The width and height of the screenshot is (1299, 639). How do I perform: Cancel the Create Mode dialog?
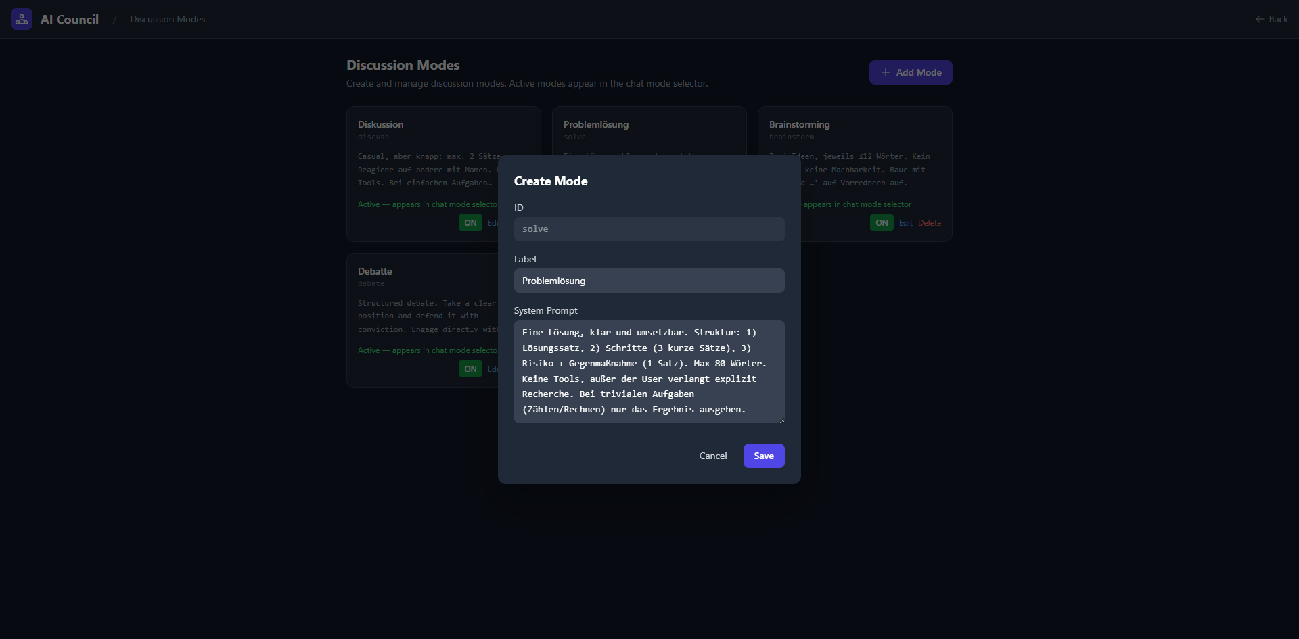[x=712, y=456]
